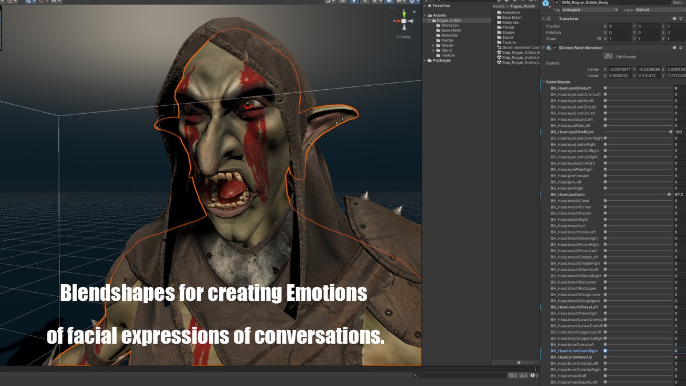Click the Favorites star icon

tap(429, 6)
